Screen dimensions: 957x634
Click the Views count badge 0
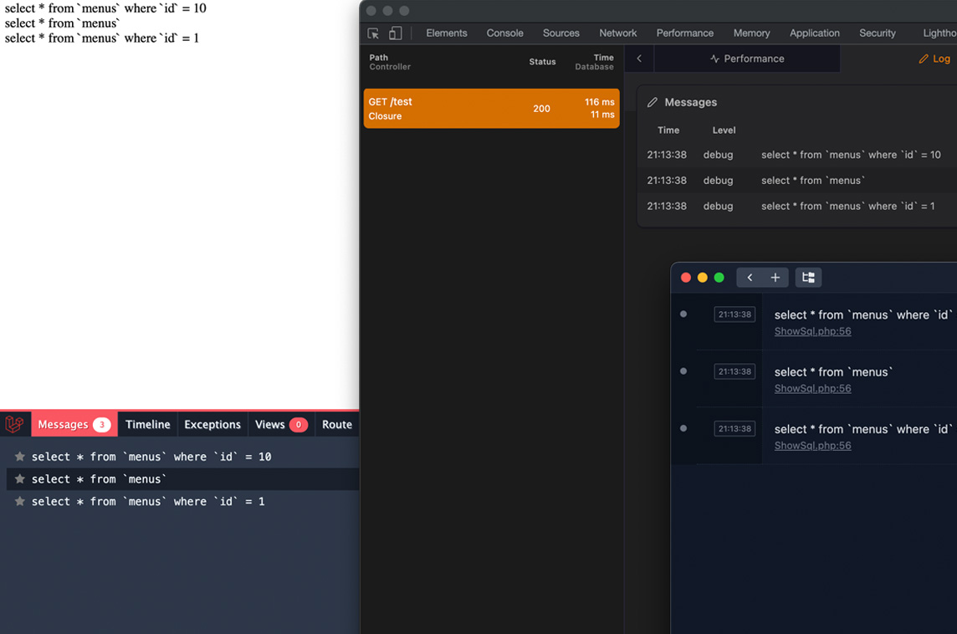(x=299, y=425)
